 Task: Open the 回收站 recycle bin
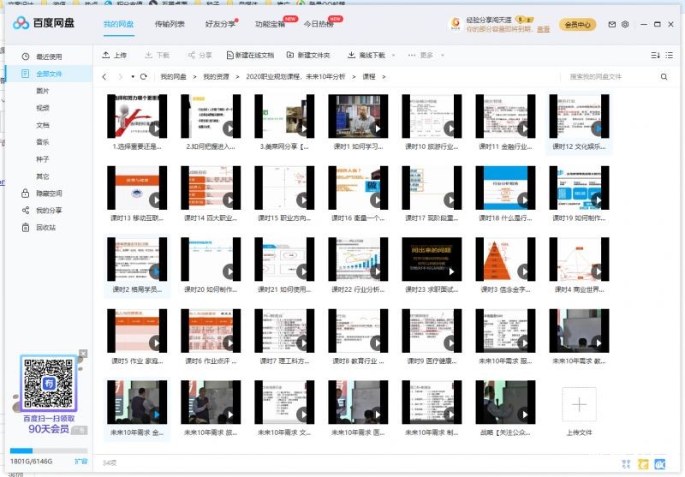pos(39,227)
